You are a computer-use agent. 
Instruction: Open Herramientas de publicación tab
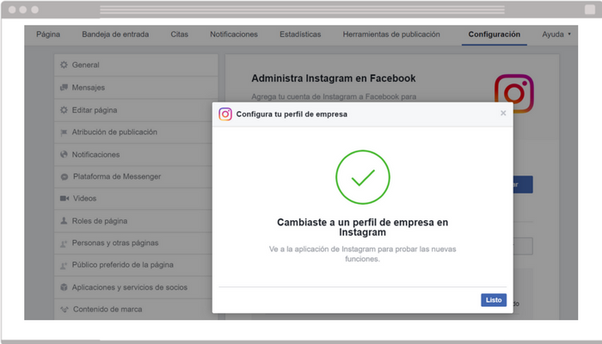click(x=391, y=34)
